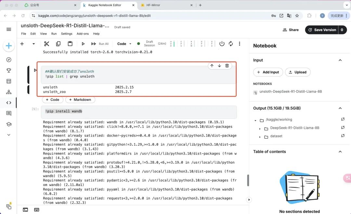Open Datasets table icon in sidebar
This screenshot has height=214, width=351.
pyautogui.click(x=9, y=81)
